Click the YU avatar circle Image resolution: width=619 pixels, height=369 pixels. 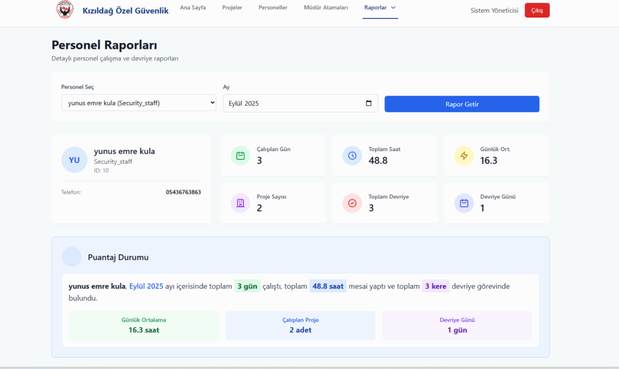pyautogui.click(x=74, y=160)
